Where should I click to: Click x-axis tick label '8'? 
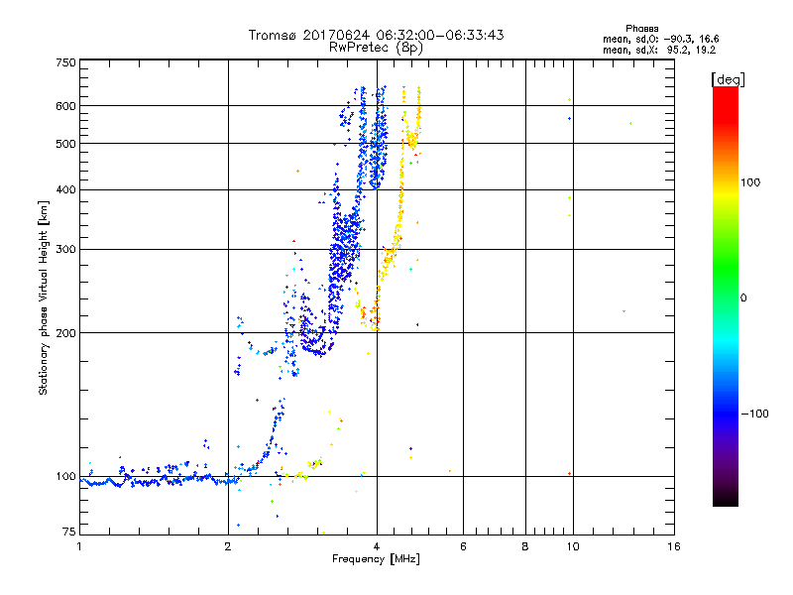pyautogui.click(x=525, y=546)
